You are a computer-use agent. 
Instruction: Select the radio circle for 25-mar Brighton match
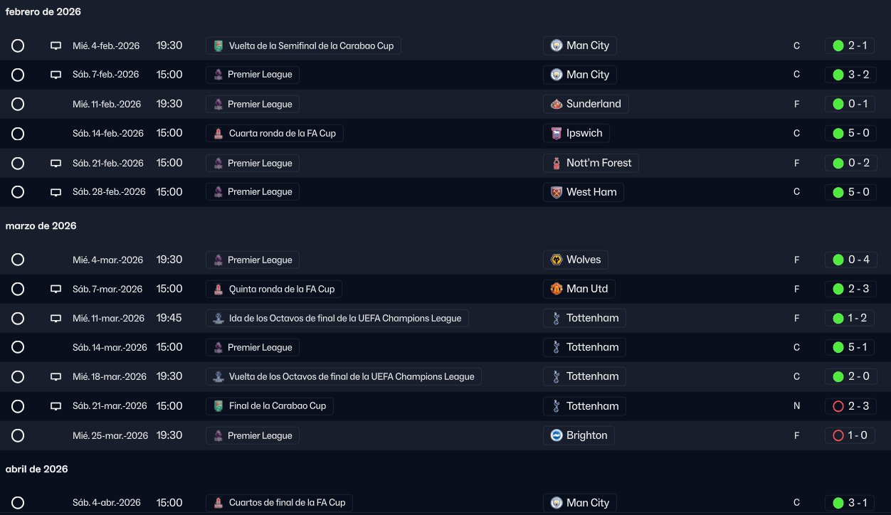point(18,435)
